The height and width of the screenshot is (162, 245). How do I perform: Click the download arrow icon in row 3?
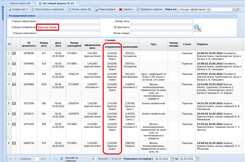14,74
